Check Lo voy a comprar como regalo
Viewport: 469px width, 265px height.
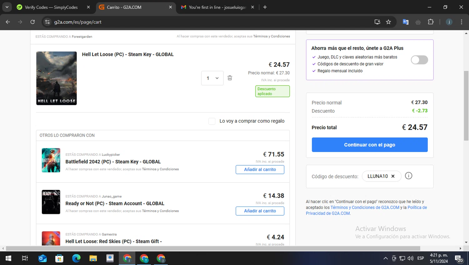pos(212,121)
